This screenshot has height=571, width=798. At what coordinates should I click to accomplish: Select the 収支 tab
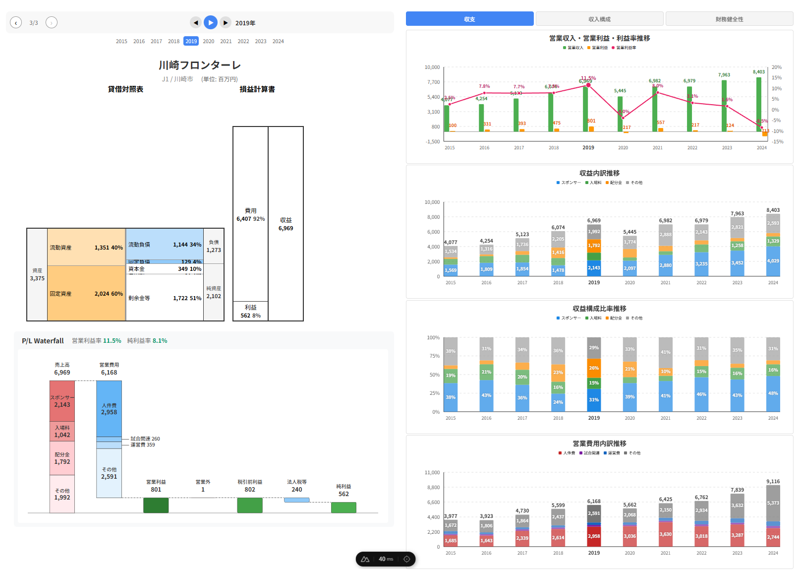tap(469, 19)
